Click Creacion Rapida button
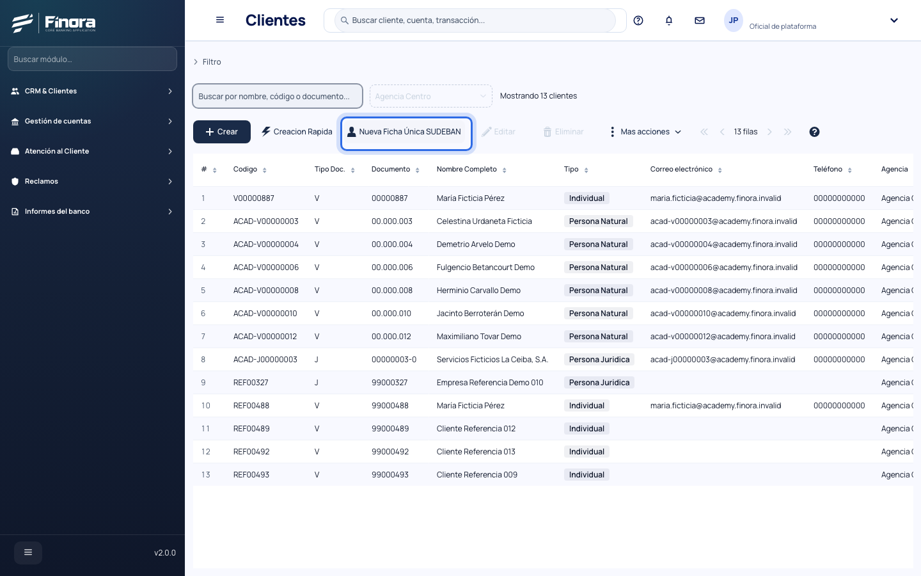 tap(297, 132)
